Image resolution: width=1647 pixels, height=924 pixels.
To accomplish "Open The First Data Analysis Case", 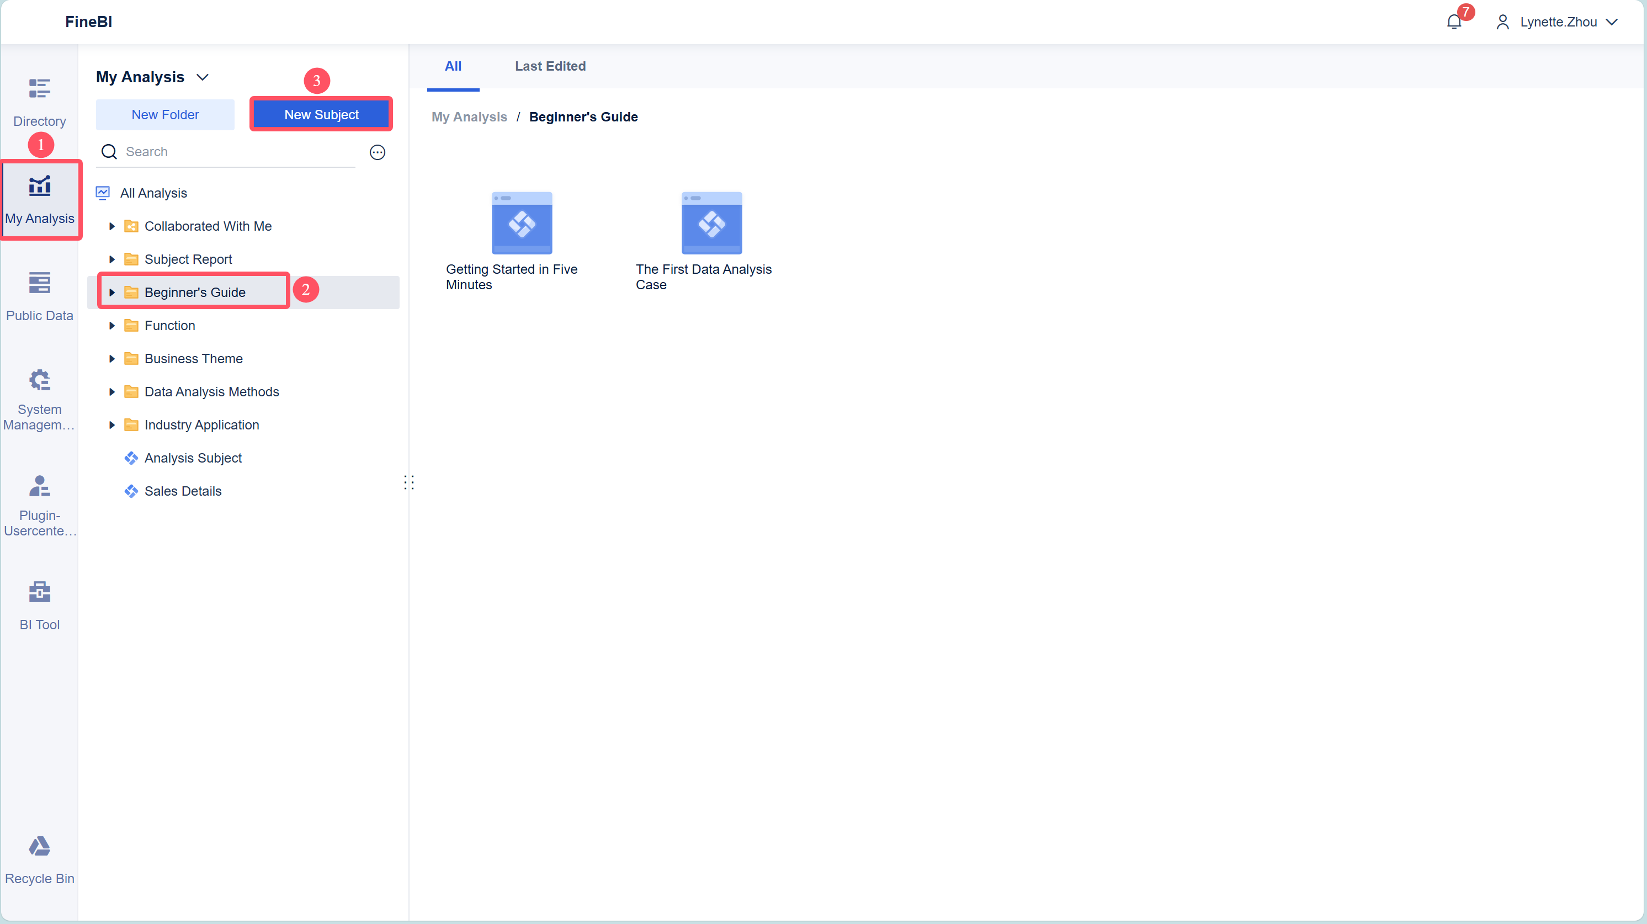I will point(711,223).
